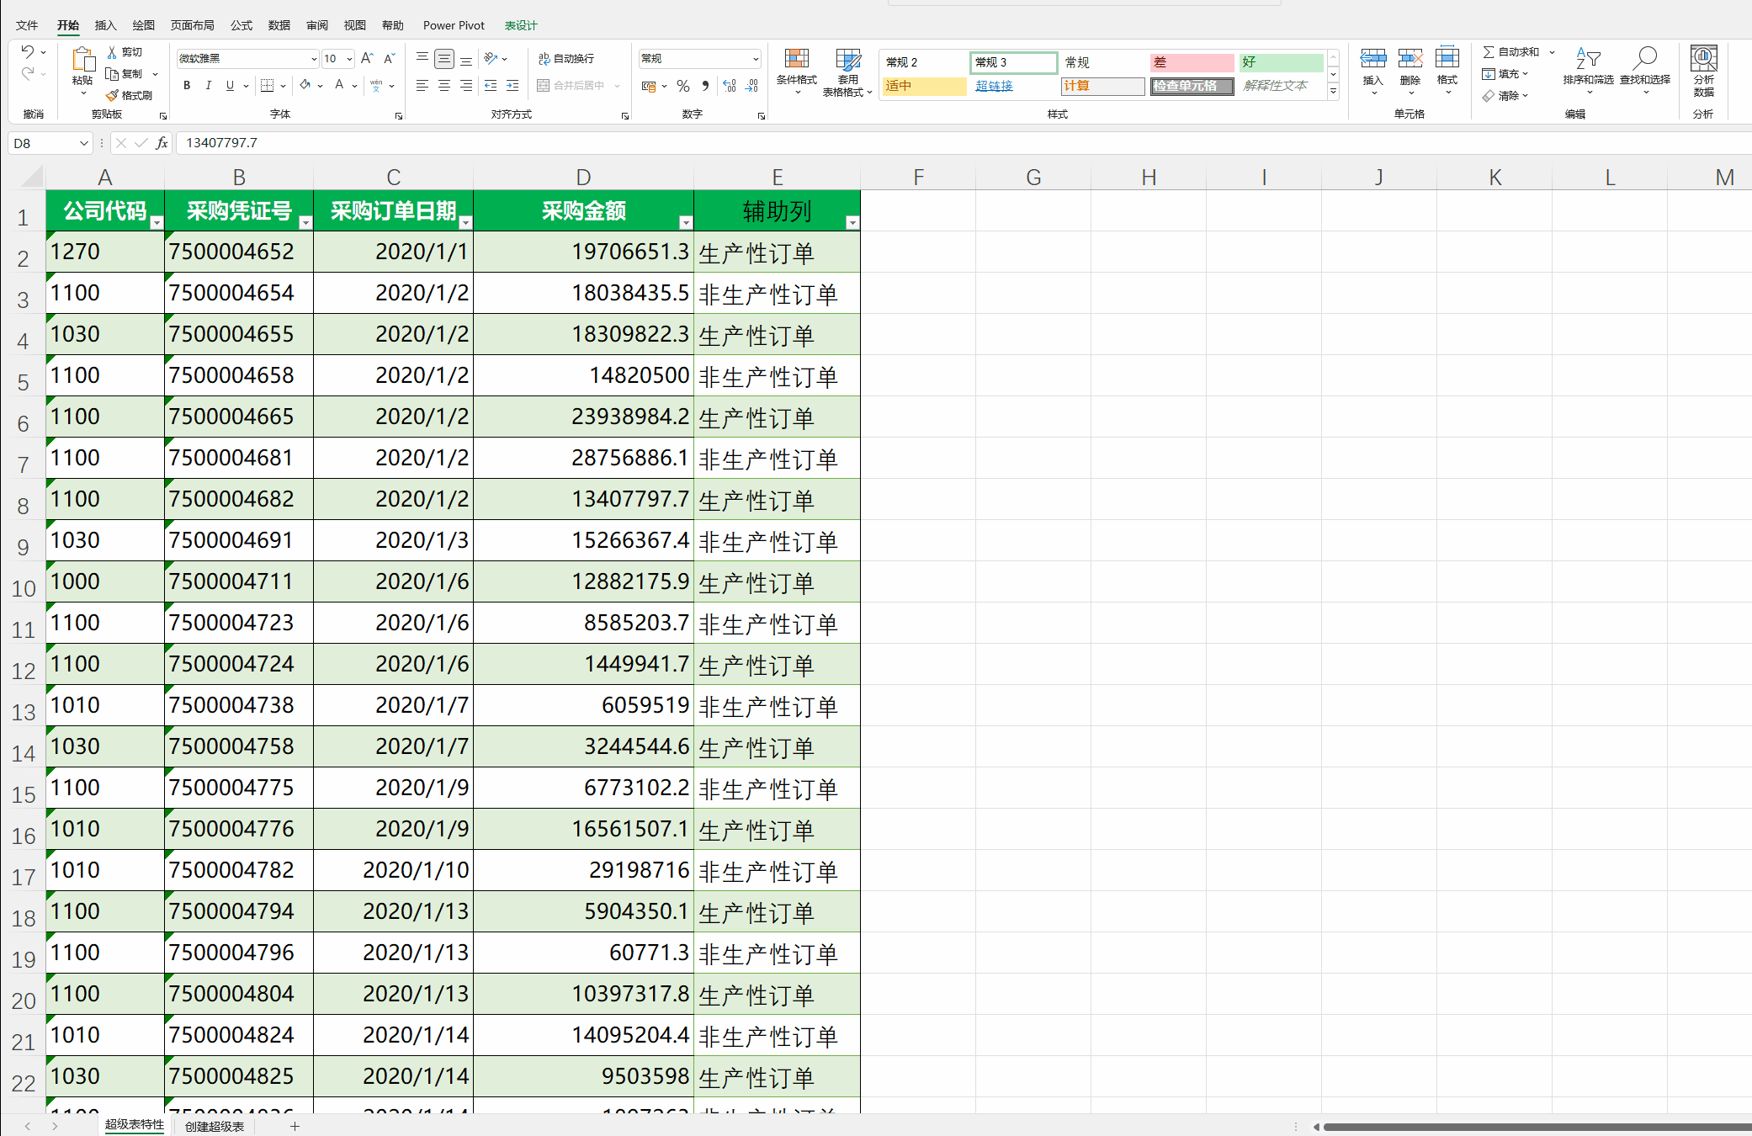Viewport: 1752px width, 1136px height.
Task: Switch to the 创建超级表 sheet tab
Action: (214, 1126)
